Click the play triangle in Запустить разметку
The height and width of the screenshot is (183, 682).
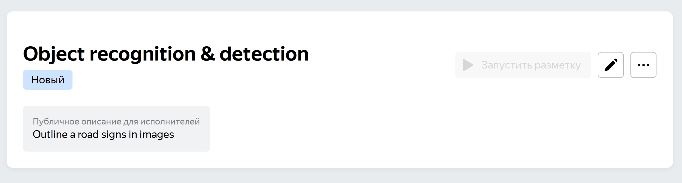click(x=468, y=65)
